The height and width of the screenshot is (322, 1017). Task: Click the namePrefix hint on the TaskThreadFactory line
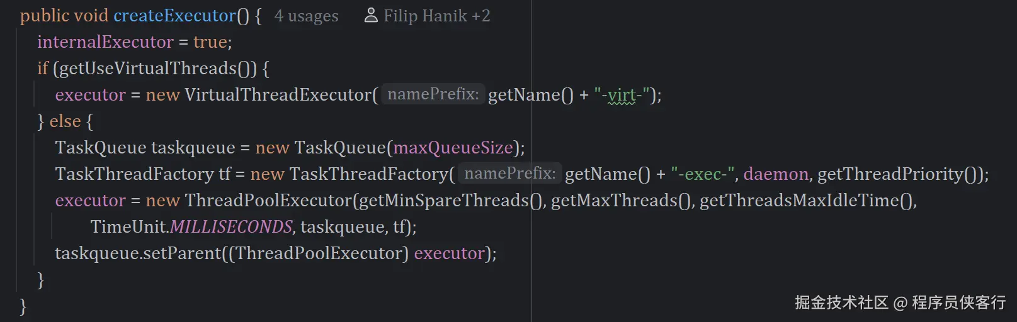[509, 174]
